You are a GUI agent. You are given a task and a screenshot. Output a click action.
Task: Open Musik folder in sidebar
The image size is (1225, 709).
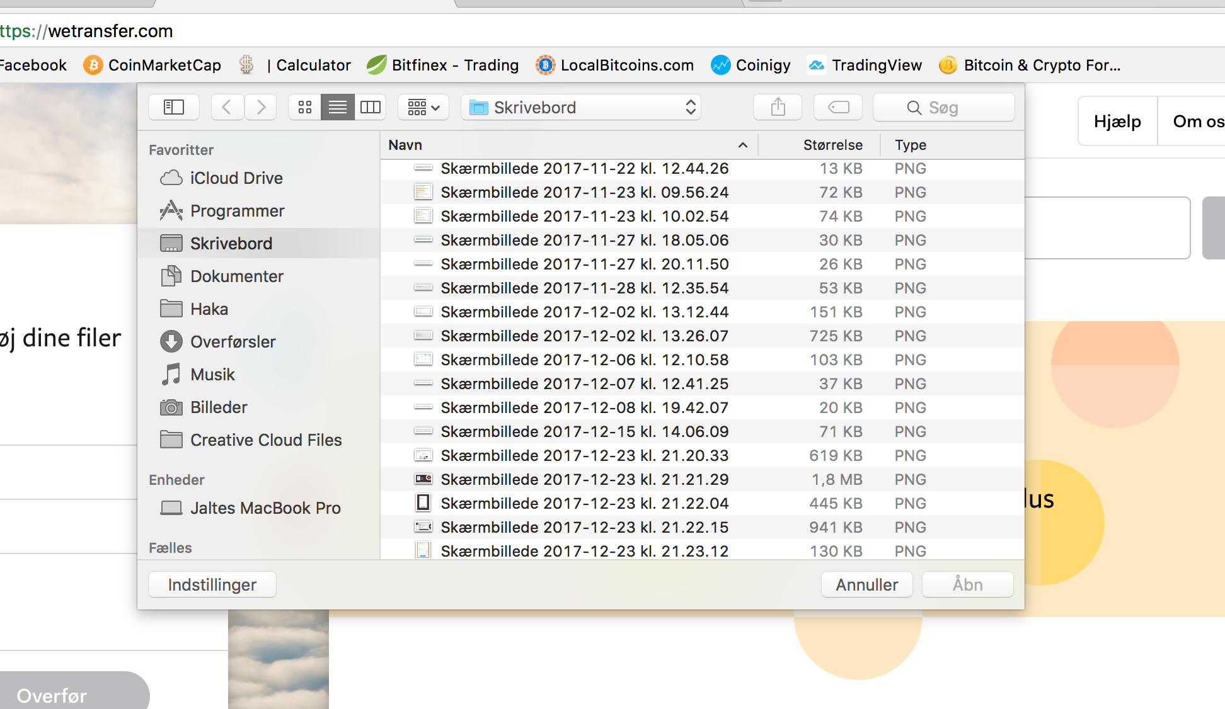[212, 375]
